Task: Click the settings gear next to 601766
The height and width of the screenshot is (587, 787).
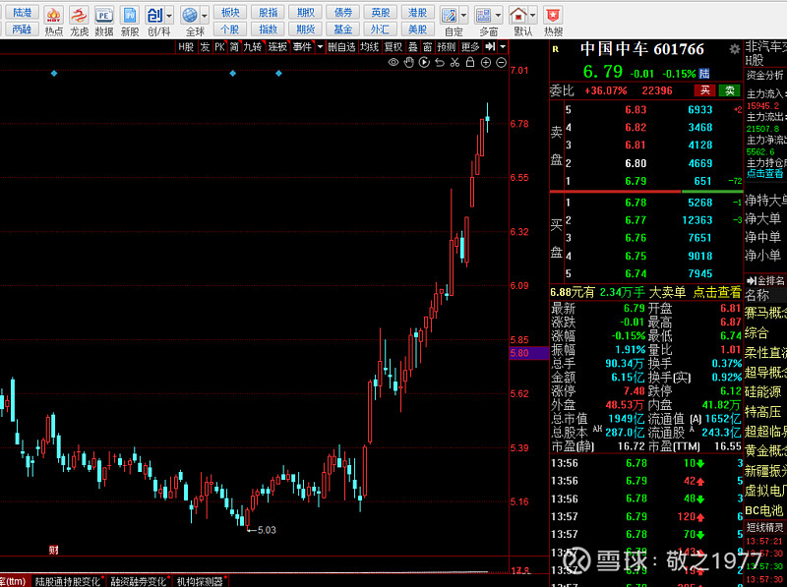Action: pos(734,48)
